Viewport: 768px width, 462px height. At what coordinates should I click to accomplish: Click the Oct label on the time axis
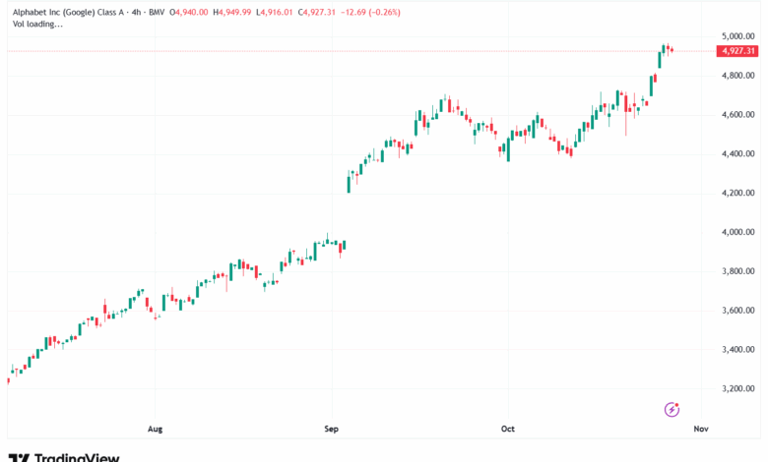pyautogui.click(x=508, y=429)
